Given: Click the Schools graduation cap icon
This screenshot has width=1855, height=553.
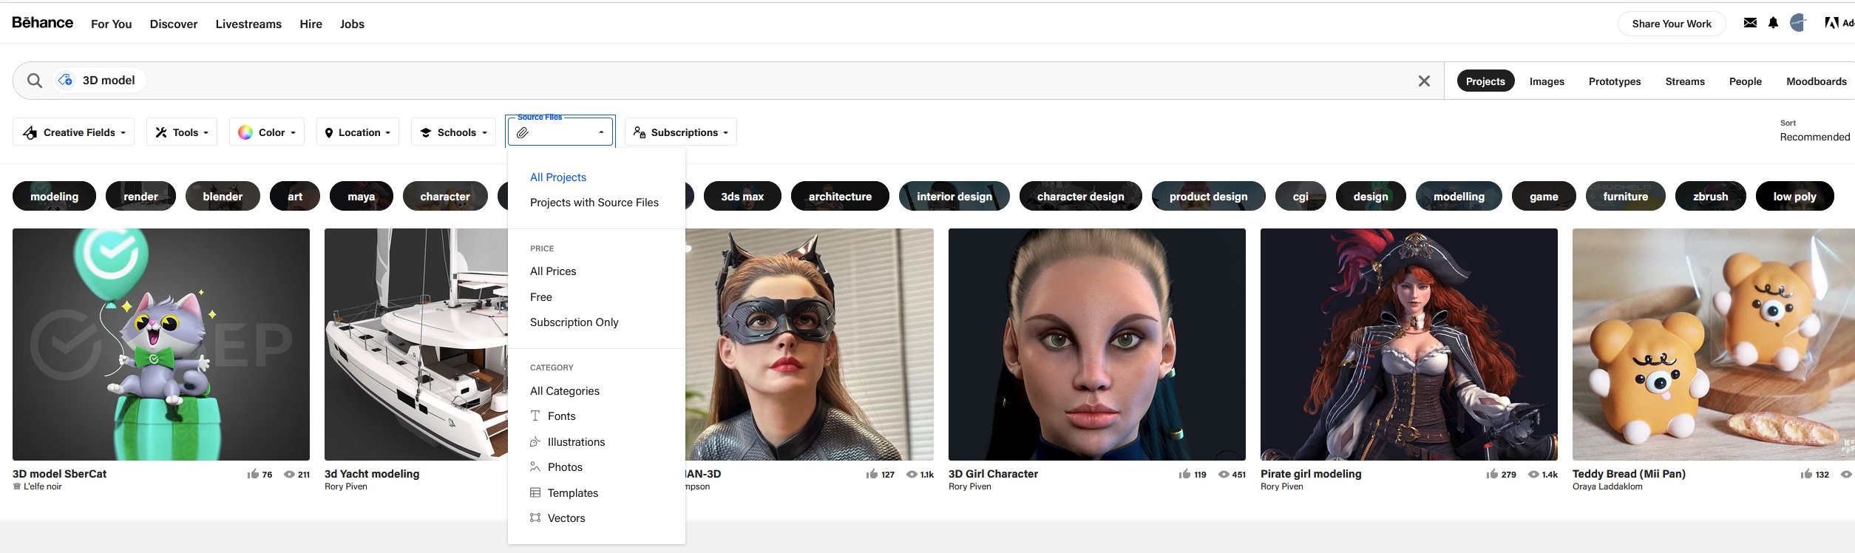Looking at the screenshot, I should [426, 133].
